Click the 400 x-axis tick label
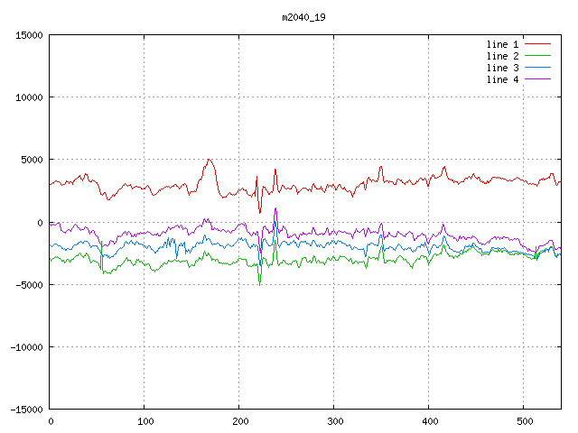This screenshot has height=433, width=578. click(x=429, y=421)
